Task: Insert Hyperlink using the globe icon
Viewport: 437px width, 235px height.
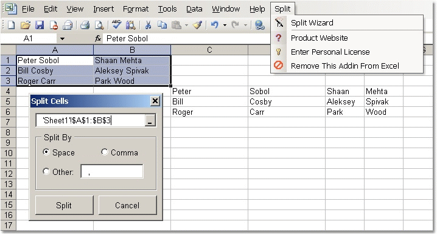Action: pyautogui.click(x=259, y=25)
